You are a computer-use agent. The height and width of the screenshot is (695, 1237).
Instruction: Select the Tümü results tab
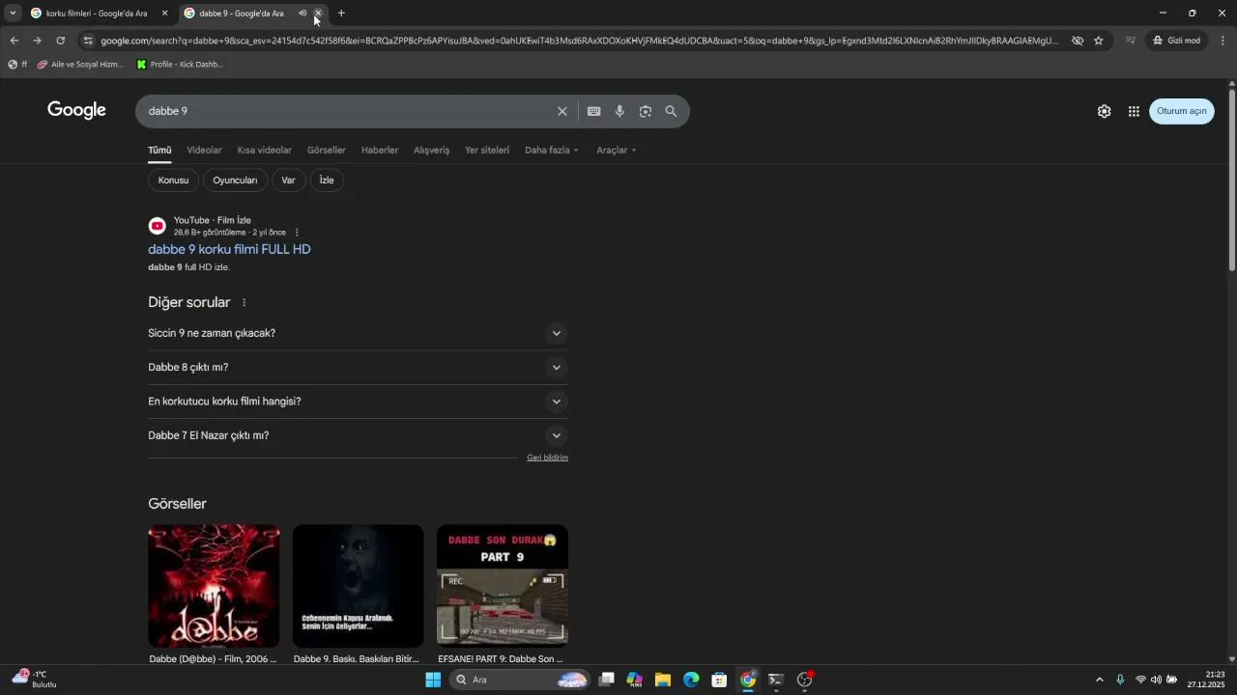(x=159, y=151)
